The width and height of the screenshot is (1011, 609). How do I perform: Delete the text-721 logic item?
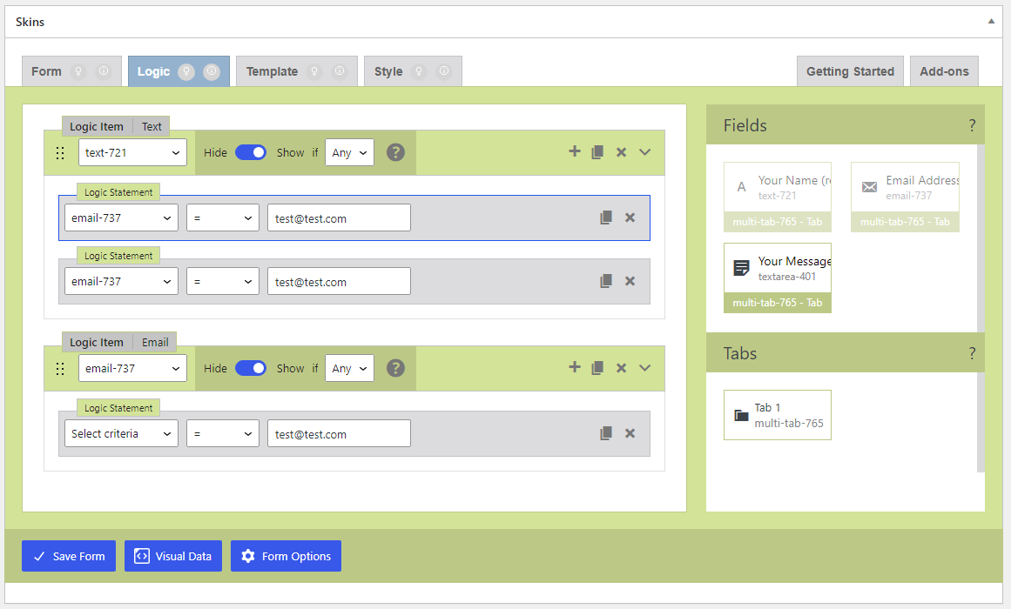pyautogui.click(x=621, y=152)
